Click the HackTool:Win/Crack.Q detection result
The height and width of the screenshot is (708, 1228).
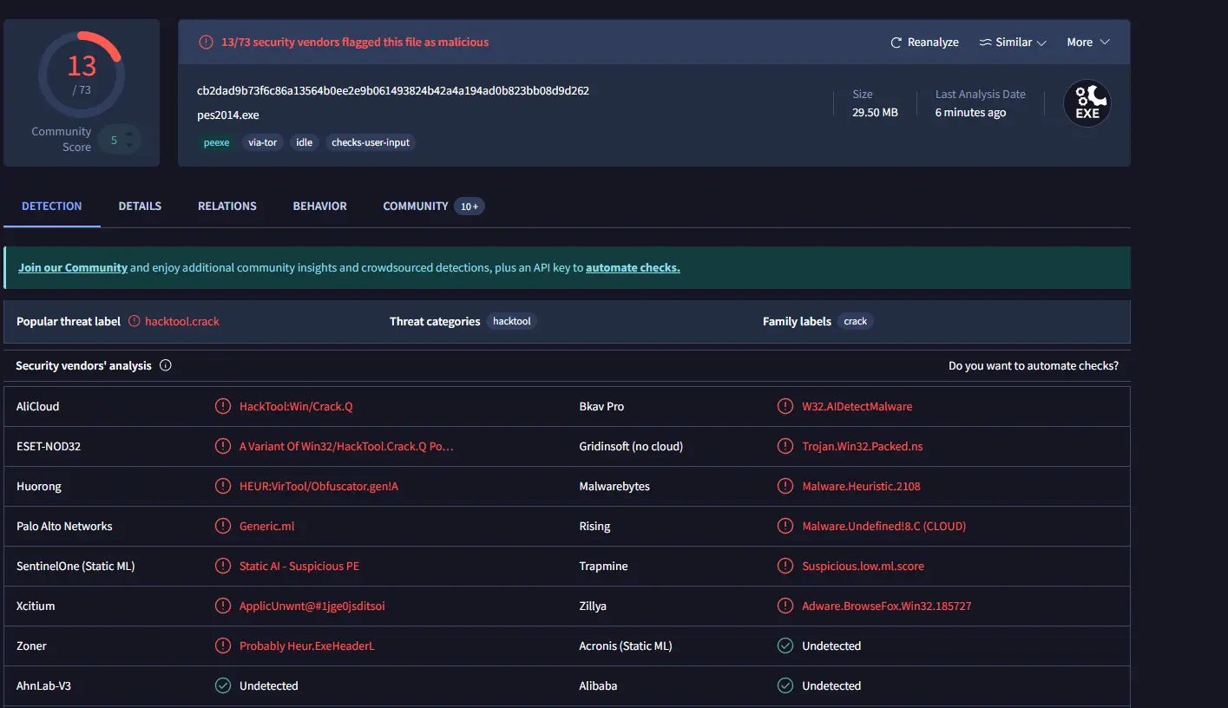[296, 406]
